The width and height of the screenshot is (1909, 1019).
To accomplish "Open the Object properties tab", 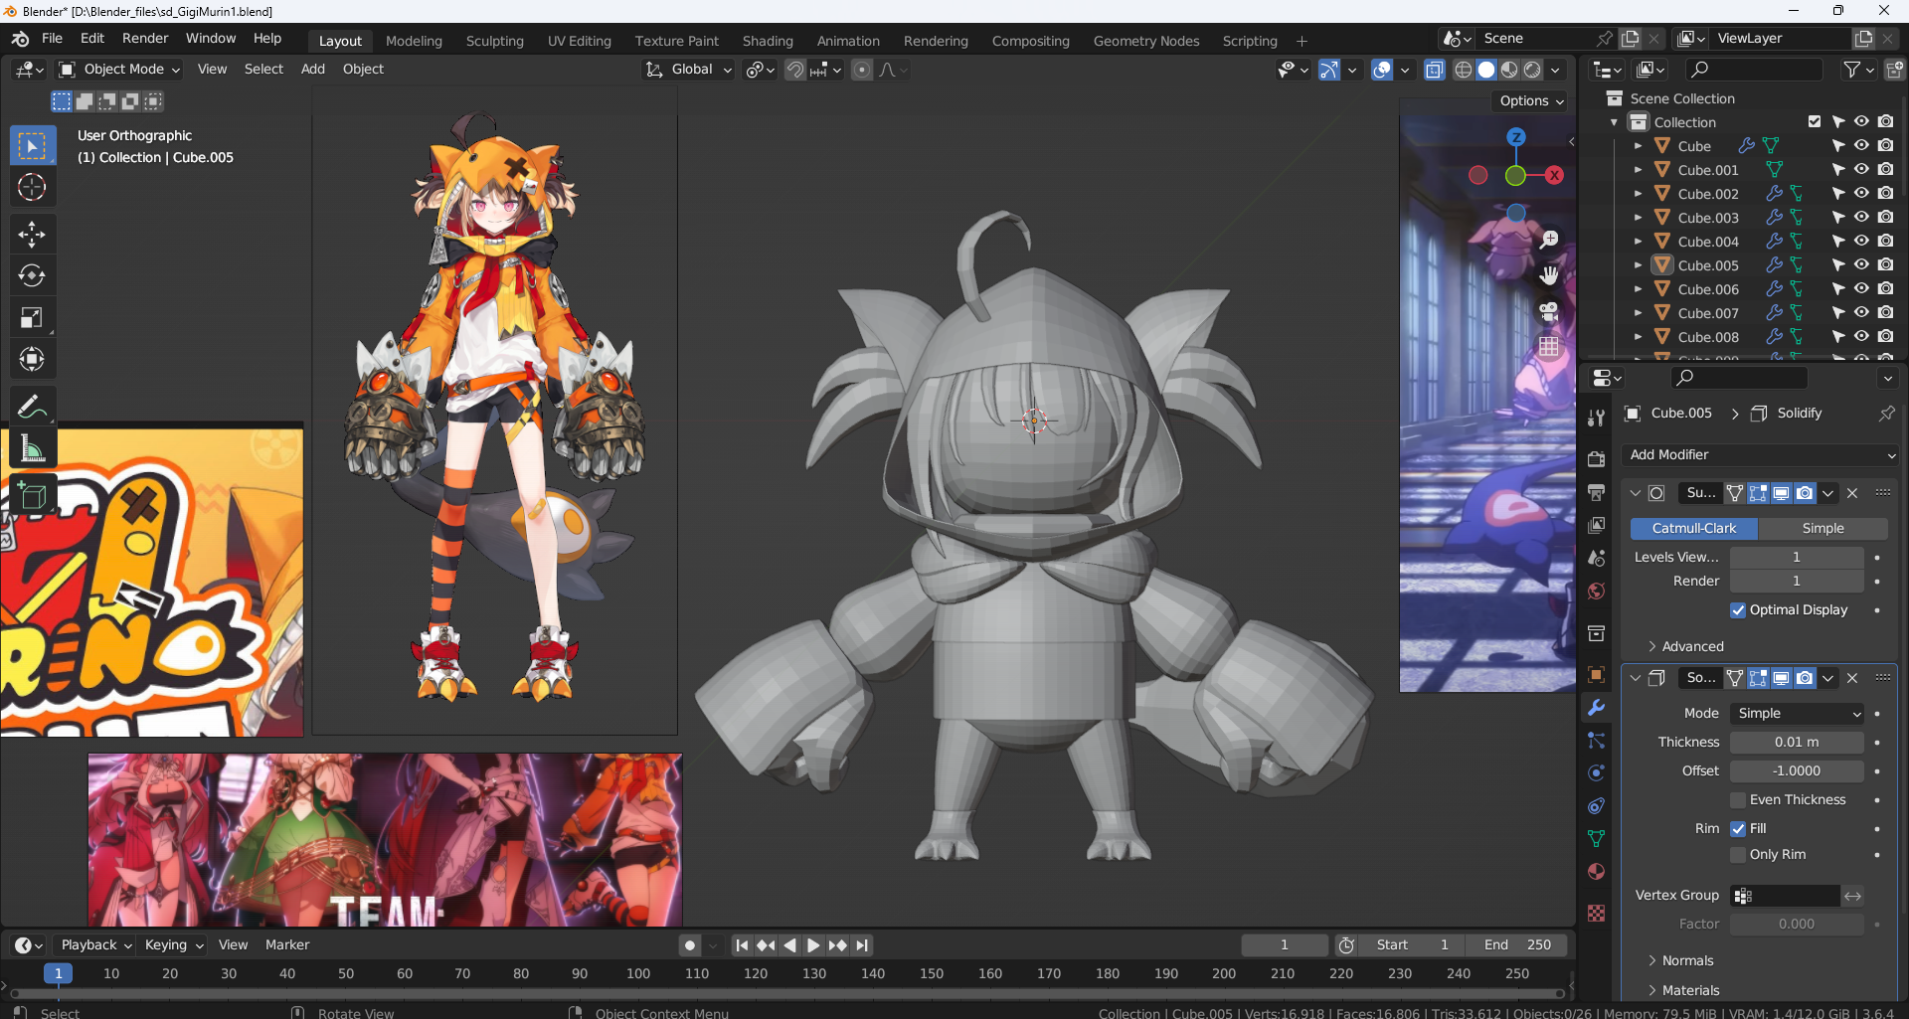I will pyautogui.click(x=1596, y=675).
